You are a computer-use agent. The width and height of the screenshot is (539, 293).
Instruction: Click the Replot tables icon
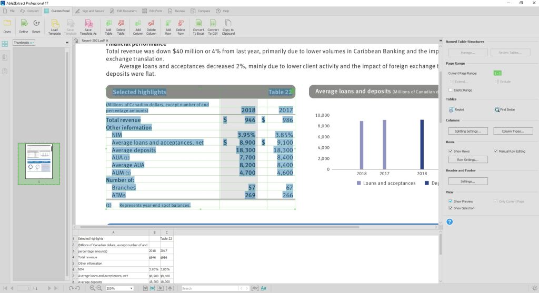(451, 109)
